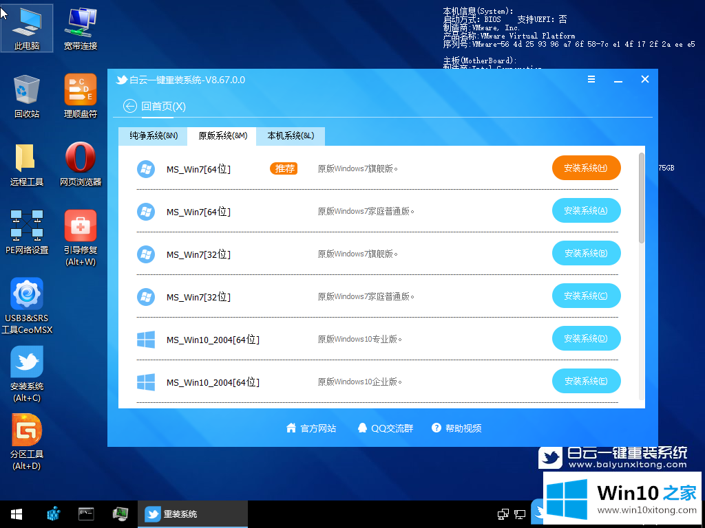Open 此电脑 desktop icon
This screenshot has width=705, height=528.
click(27, 27)
